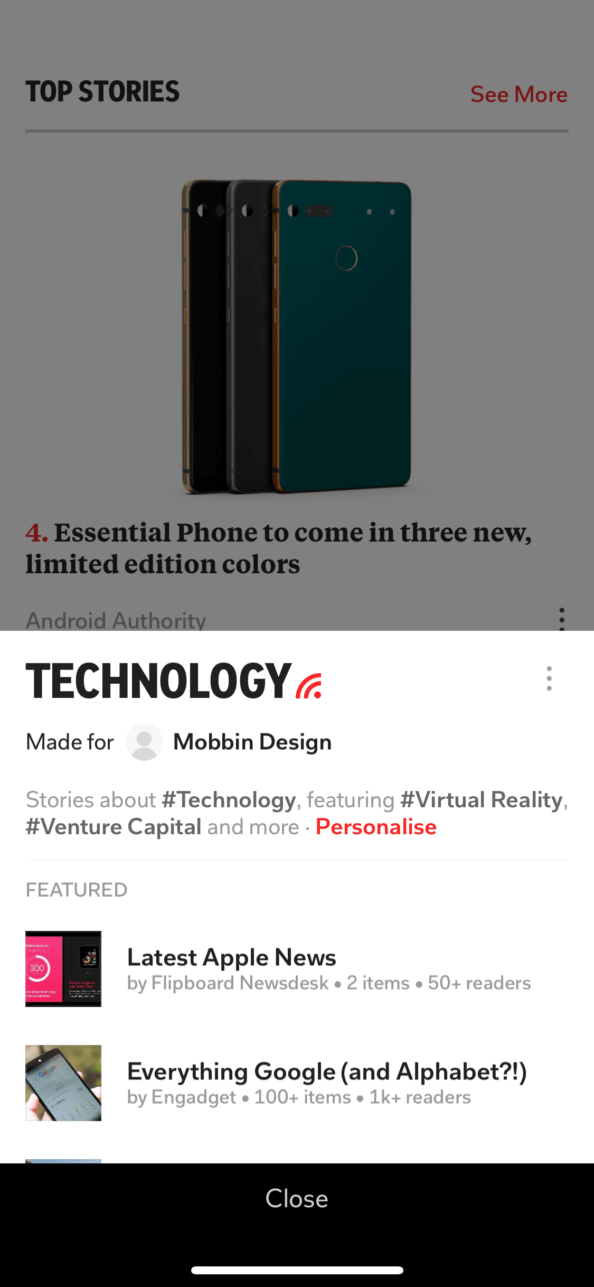Viewport: 594px width, 1287px height.
Task: Tap See More for top stories
Action: [x=518, y=95]
